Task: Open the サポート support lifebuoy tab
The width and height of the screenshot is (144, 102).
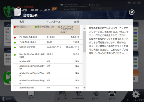Action: (x=112, y=96)
